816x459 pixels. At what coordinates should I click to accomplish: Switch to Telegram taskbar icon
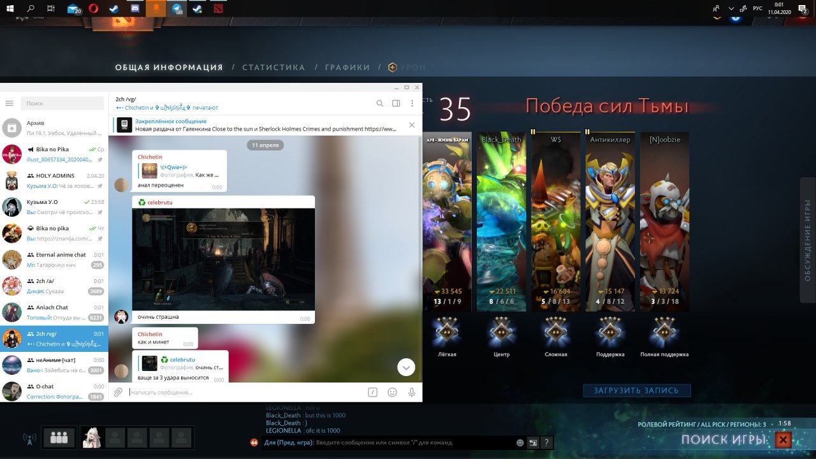coord(178,9)
